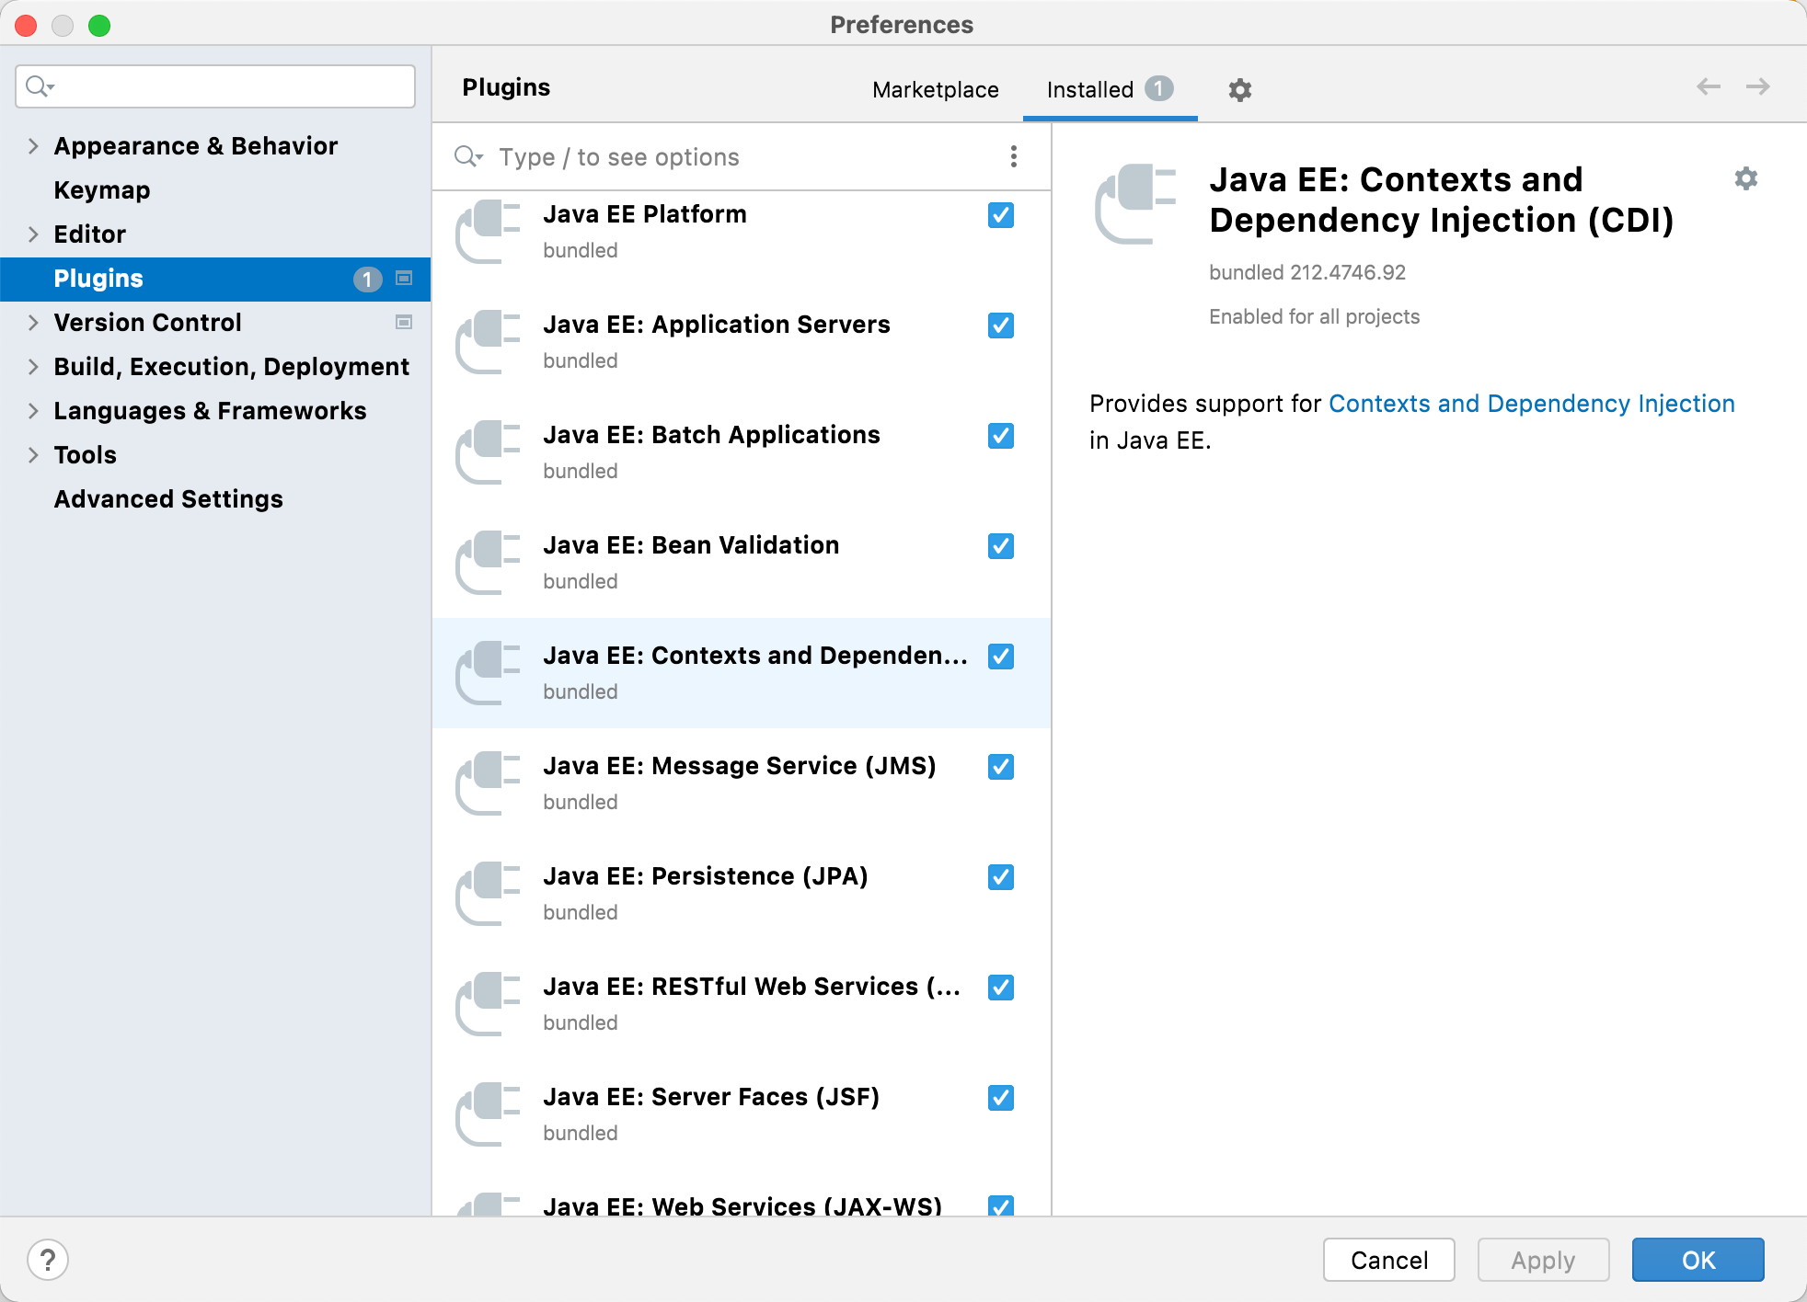Expand the Editor settings tree
The height and width of the screenshot is (1302, 1807).
[33, 234]
